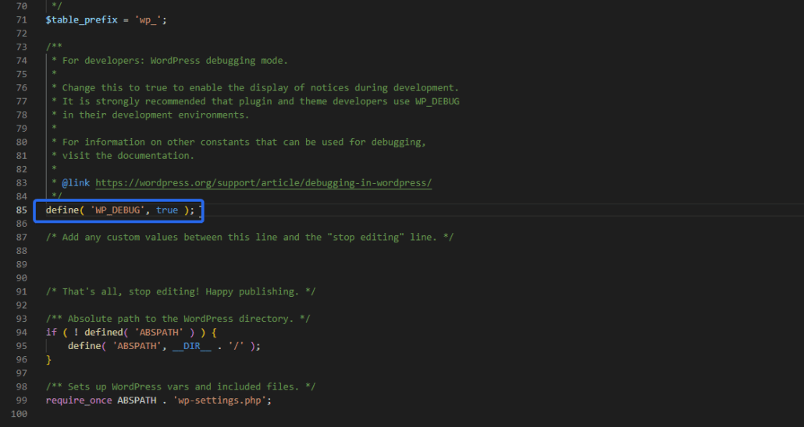Screen dimensions: 804x427
Task: Click the 'visit the documentation.' comment text
Action: coord(128,156)
